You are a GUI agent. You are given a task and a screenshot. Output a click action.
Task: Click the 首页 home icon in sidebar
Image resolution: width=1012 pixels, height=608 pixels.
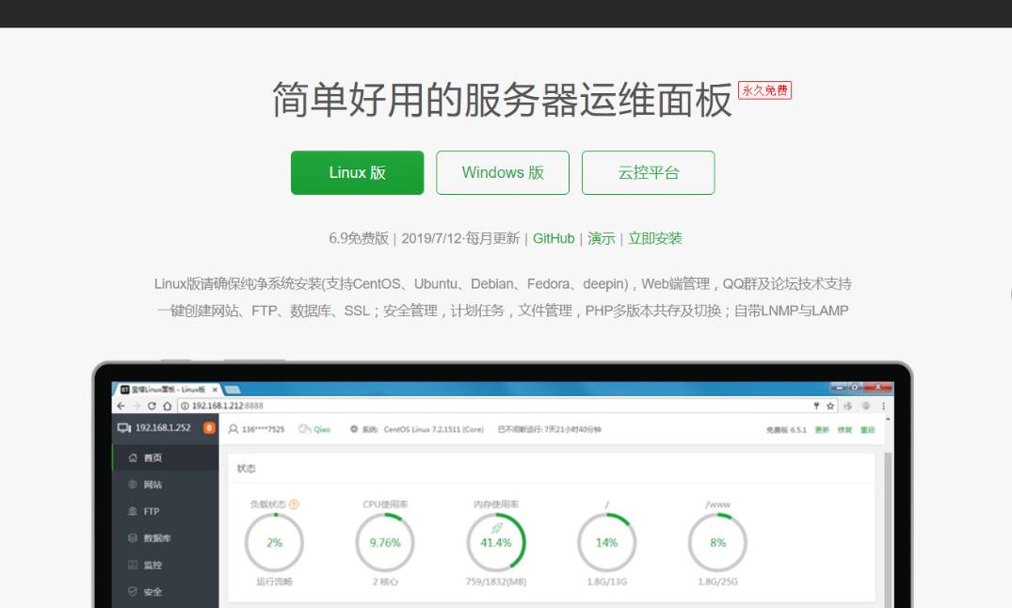(x=133, y=458)
